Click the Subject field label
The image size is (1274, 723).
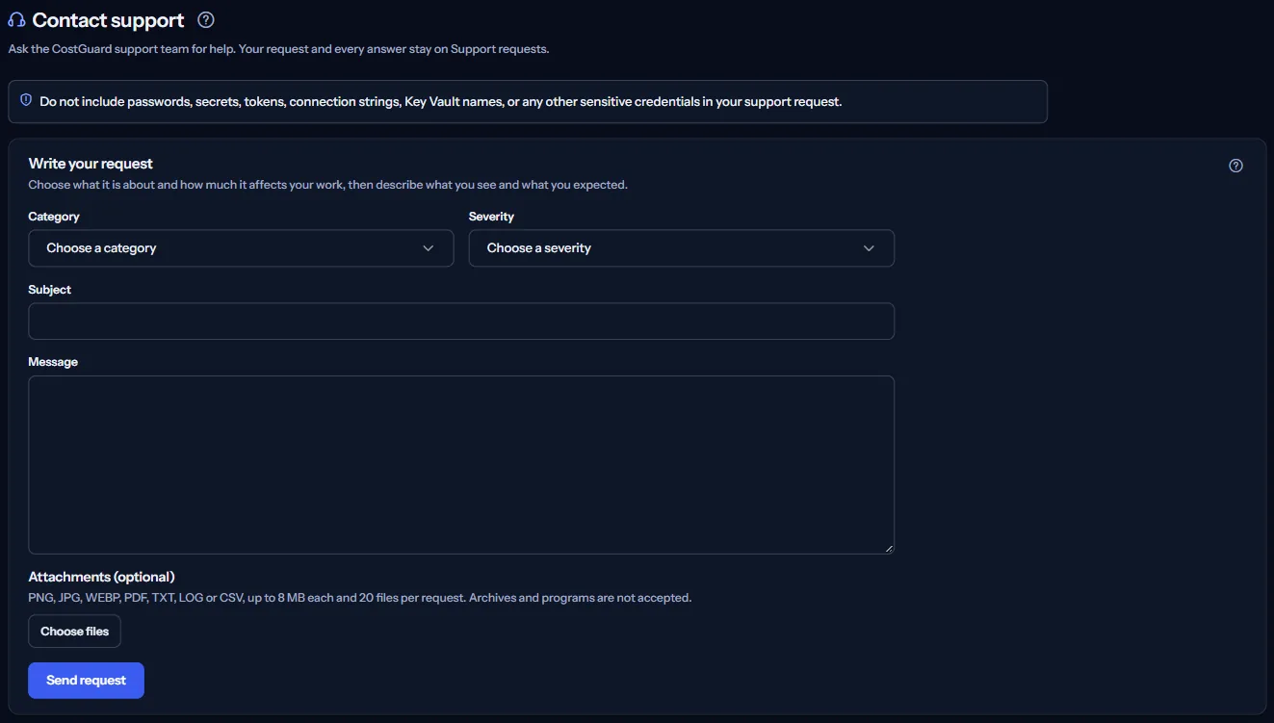(x=50, y=290)
